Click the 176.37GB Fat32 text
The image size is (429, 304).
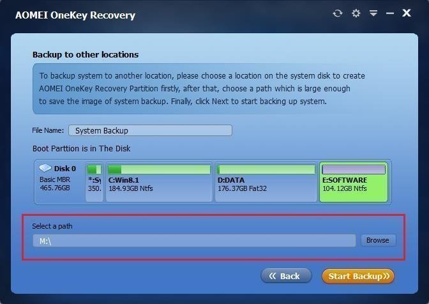(x=242, y=188)
